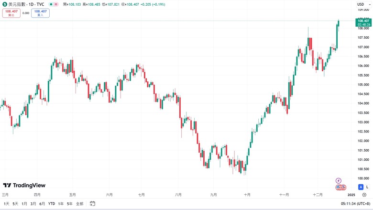Select the 5天 time range
The image size is (373, 210).
(x=15, y=204)
